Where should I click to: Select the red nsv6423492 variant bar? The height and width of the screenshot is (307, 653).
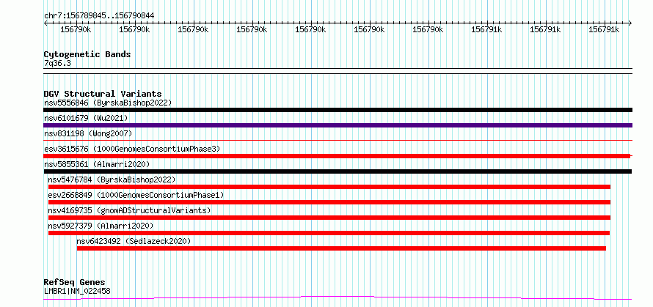(341, 248)
